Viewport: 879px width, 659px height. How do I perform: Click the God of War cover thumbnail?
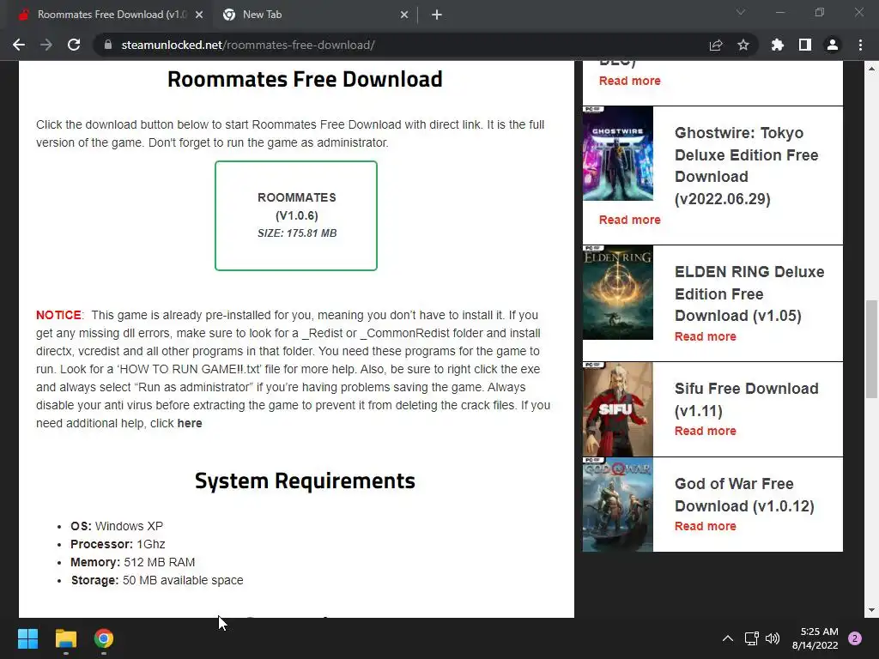pyautogui.click(x=618, y=505)
